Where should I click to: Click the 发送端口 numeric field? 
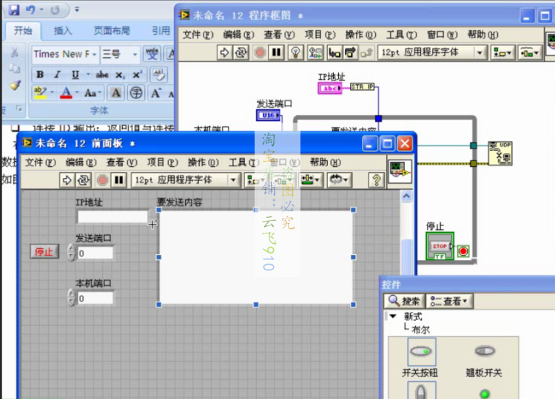[95, 253]
